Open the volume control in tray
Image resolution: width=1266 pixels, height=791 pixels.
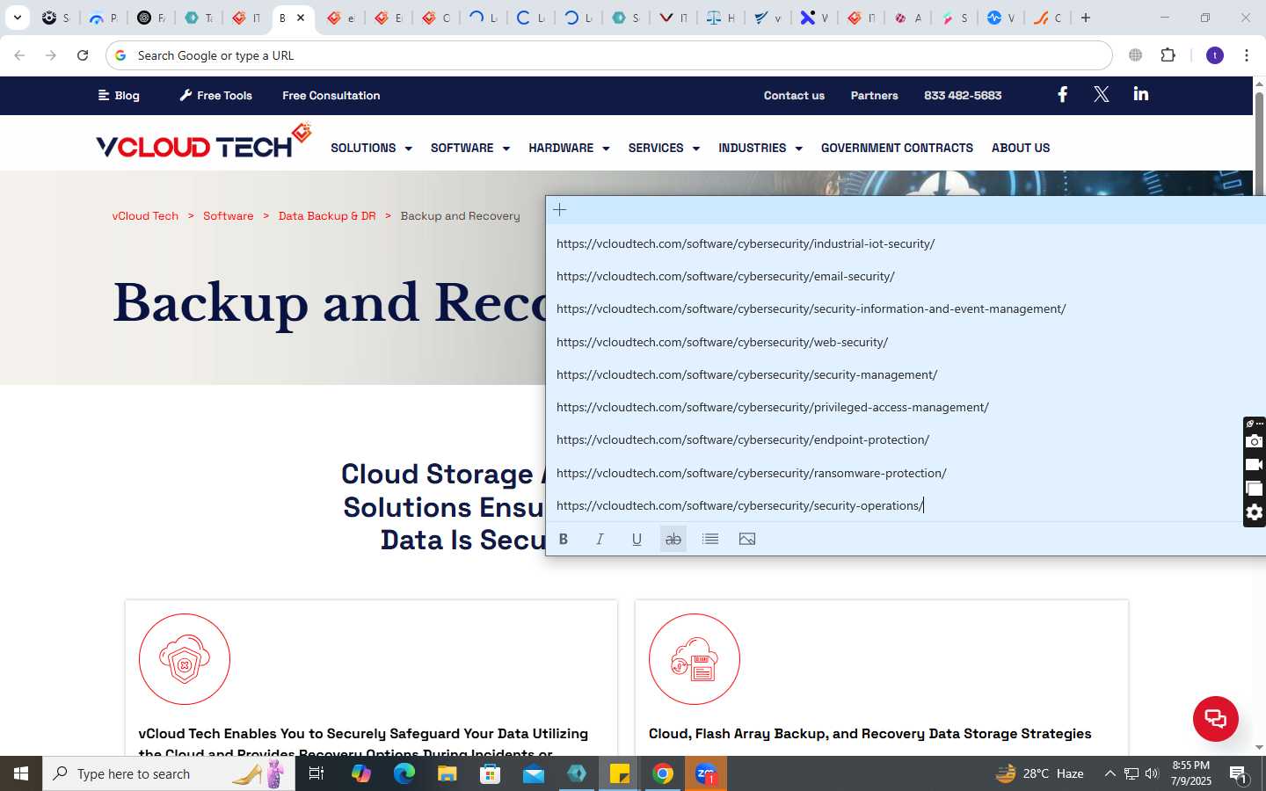pyautogui.click(x=1152, y=773)
